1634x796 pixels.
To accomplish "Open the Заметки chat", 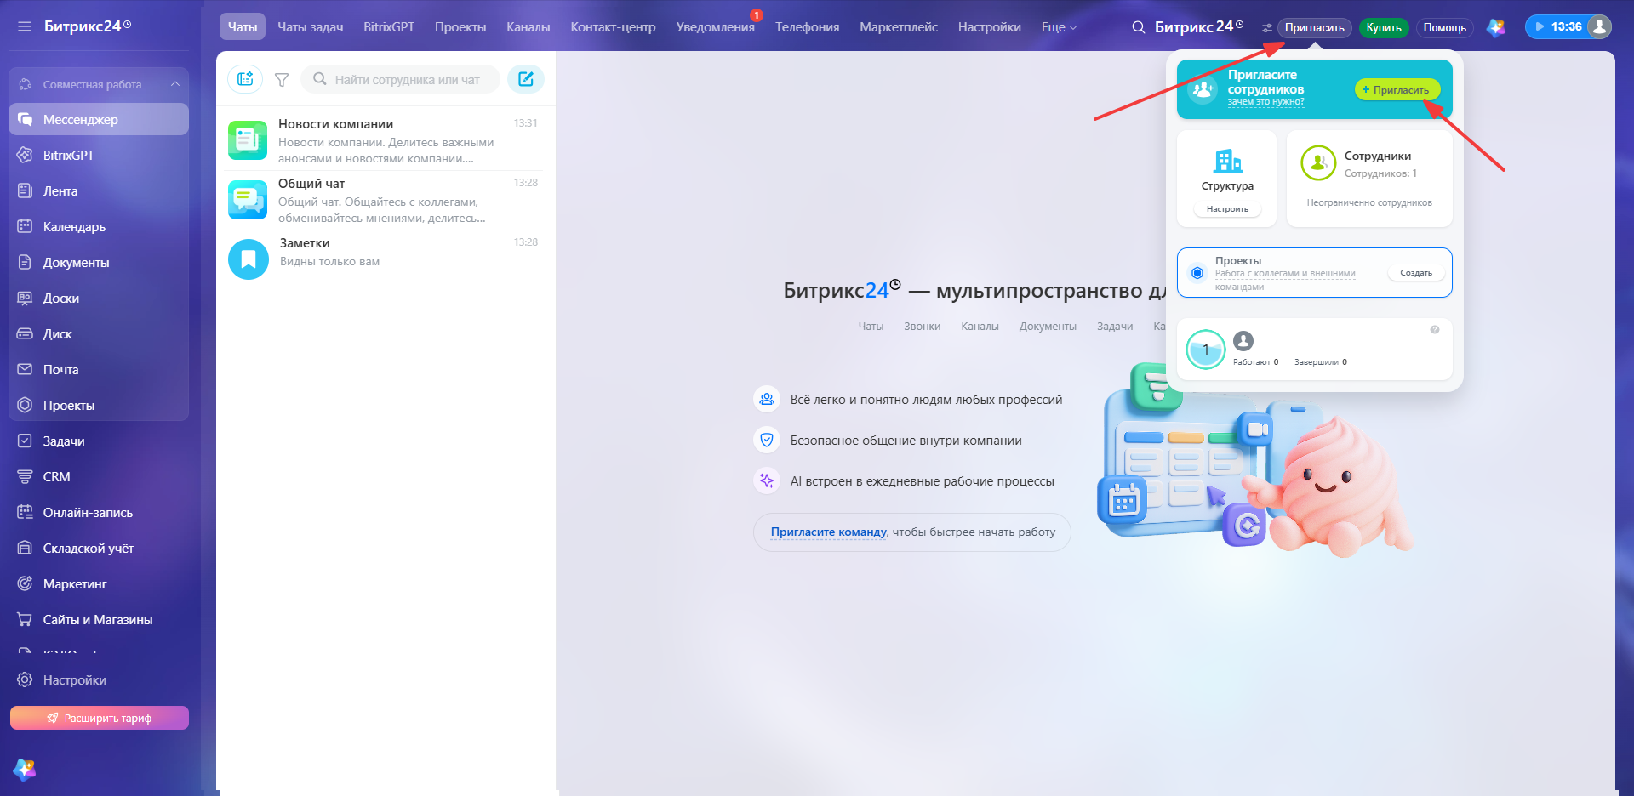I will coord(385,258).
